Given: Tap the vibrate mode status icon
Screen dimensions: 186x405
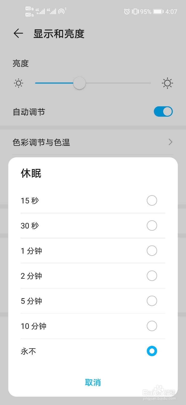Looking at the screenshot, I should click(x=135, y=12).
